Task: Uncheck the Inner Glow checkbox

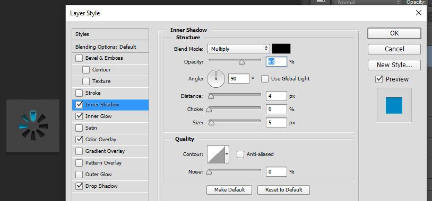Action: (x=79, y=116)
